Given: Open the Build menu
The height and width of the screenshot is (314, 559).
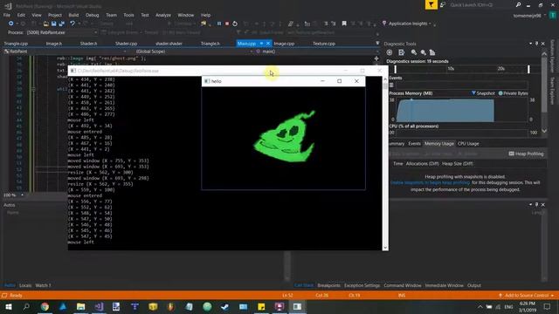Looking at the screenshot, I should [73, 15].
